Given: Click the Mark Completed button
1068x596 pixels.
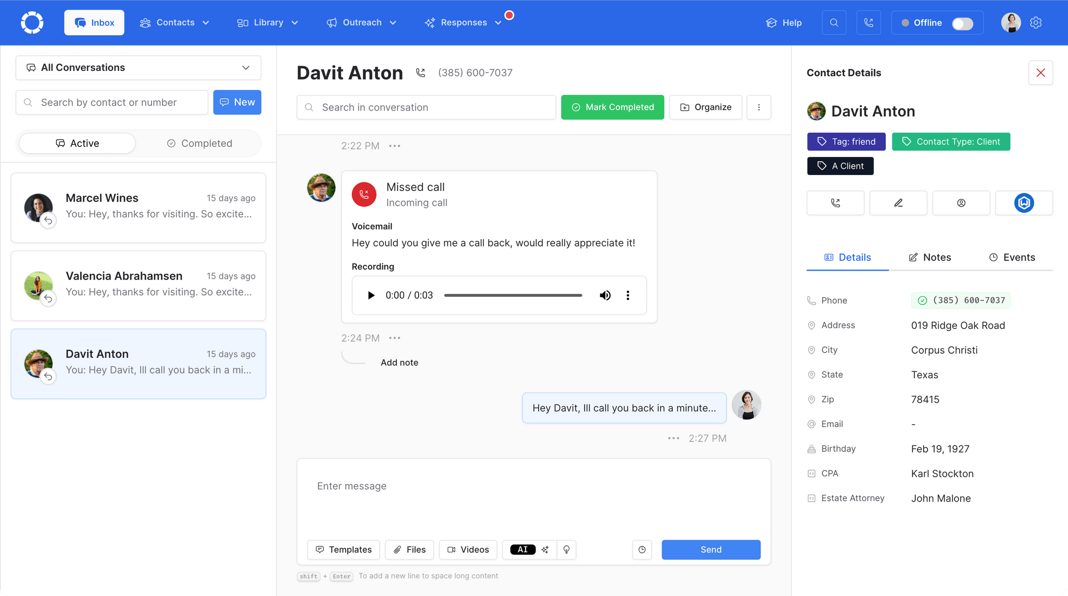Looking at the screenshot, I should (612, 107).
